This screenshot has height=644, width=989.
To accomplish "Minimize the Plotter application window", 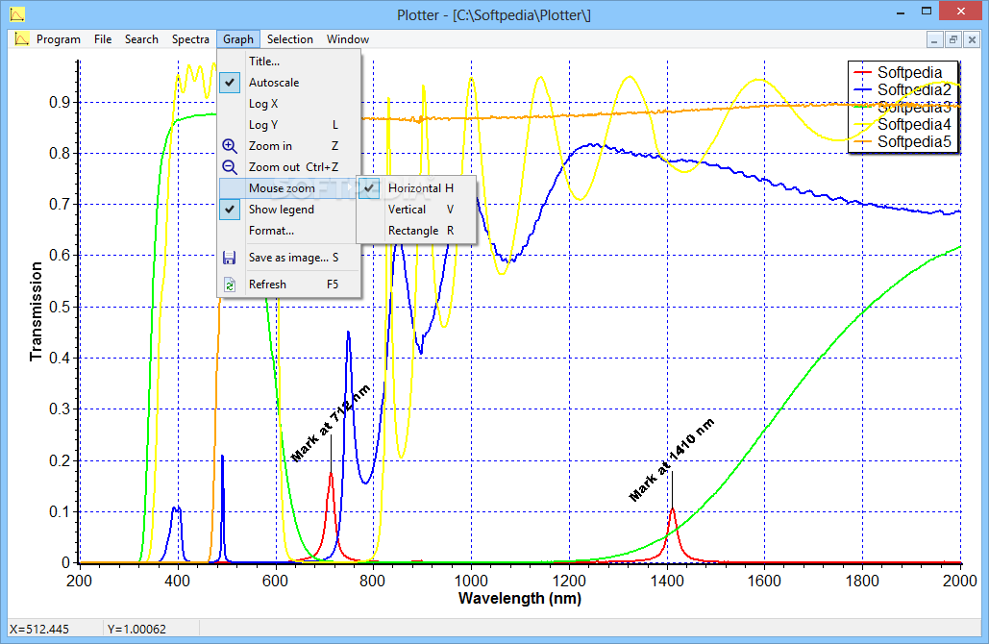I will tap(901, 12).
